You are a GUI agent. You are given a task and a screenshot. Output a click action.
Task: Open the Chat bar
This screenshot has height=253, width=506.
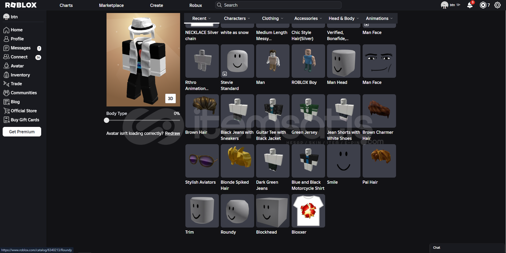tap(467, 248)
